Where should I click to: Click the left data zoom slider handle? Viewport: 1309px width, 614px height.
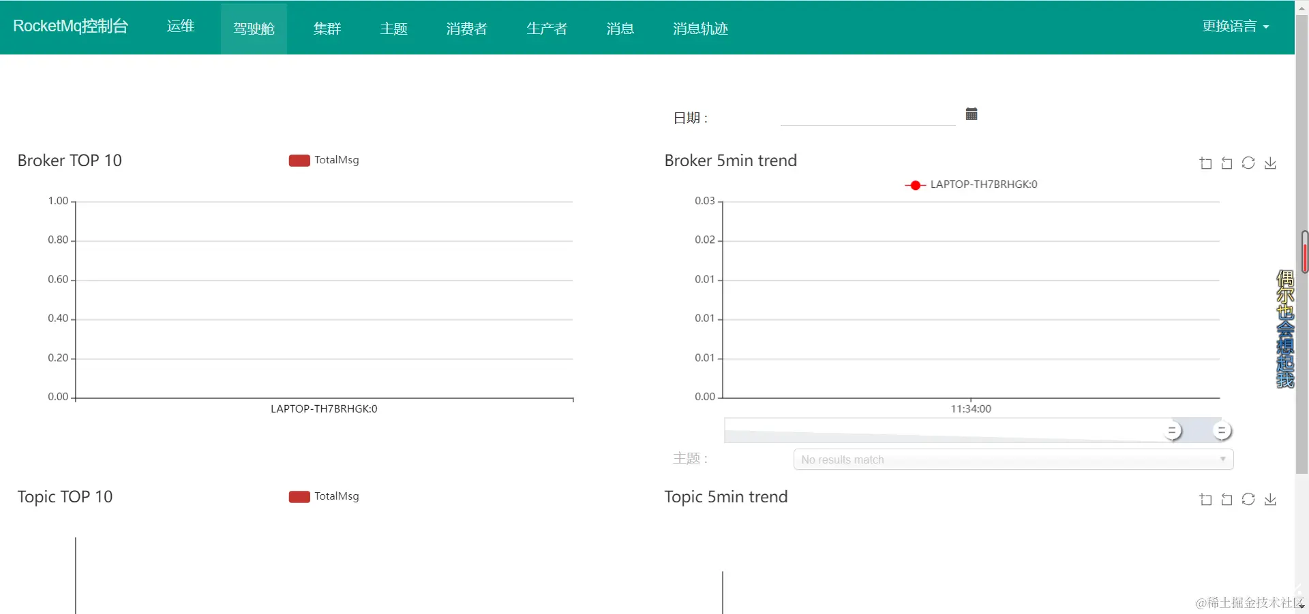click(x=1172, y=431)
